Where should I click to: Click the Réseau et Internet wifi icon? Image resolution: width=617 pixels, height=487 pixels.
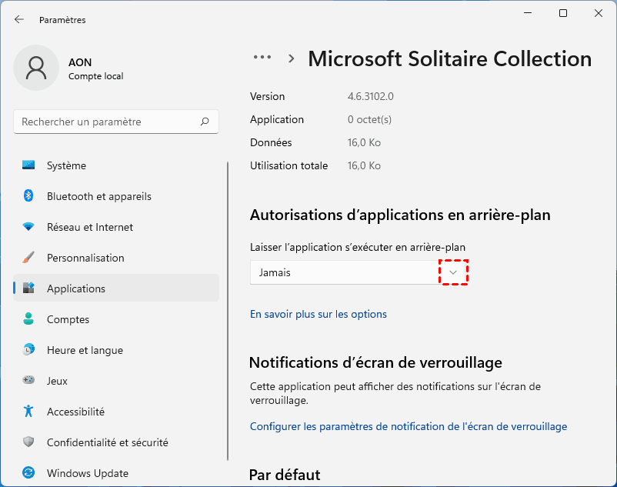[x=29, y=227]
